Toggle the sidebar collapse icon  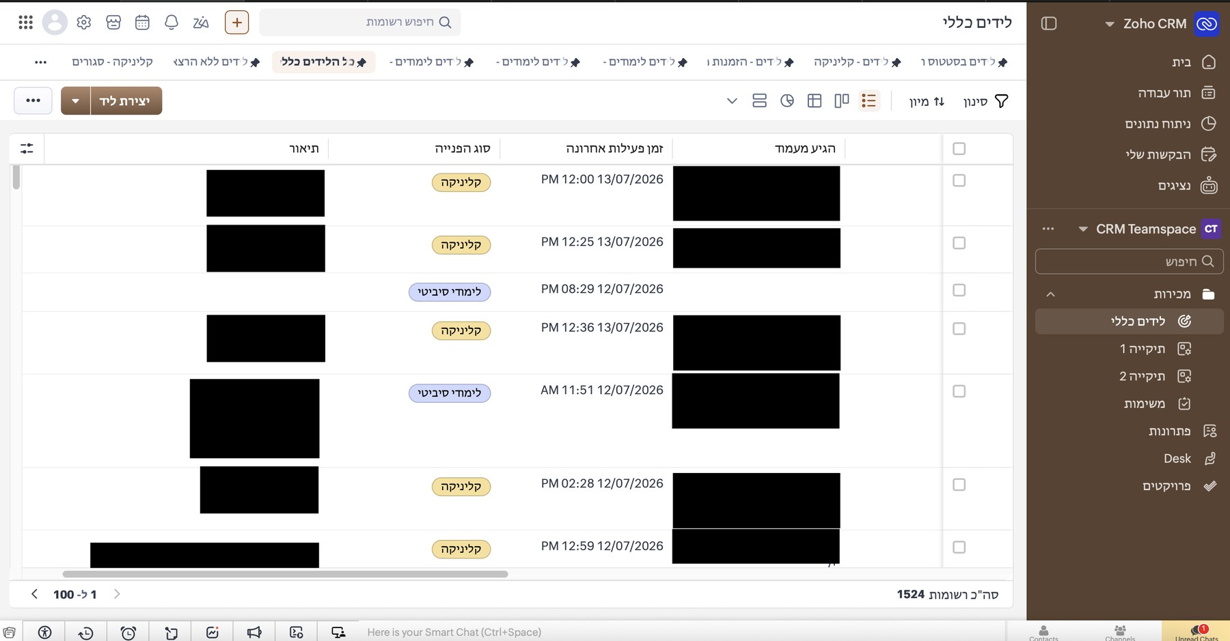pyautogui.click(x=1049, y=23)
